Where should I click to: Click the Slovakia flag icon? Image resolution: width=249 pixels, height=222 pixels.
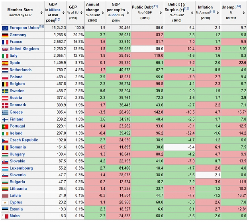(x=5, y=162)
